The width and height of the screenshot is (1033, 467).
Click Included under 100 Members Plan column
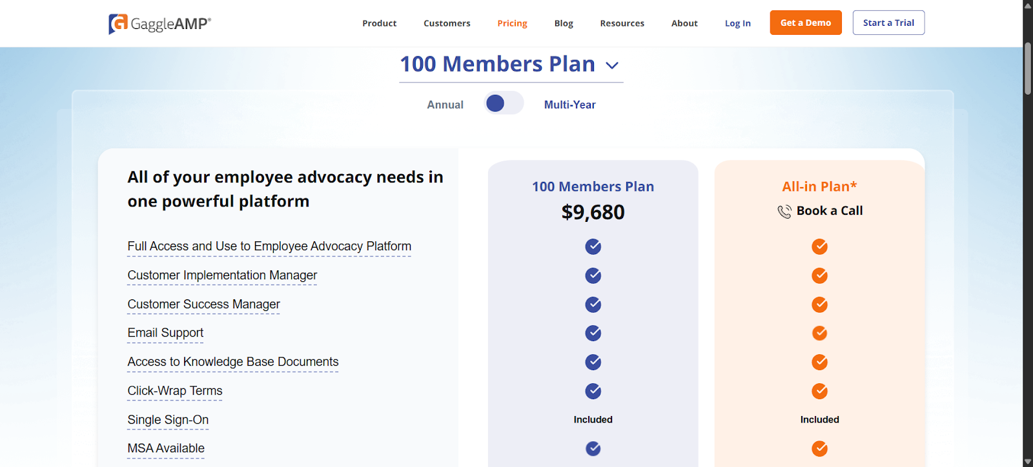(593, 420)
